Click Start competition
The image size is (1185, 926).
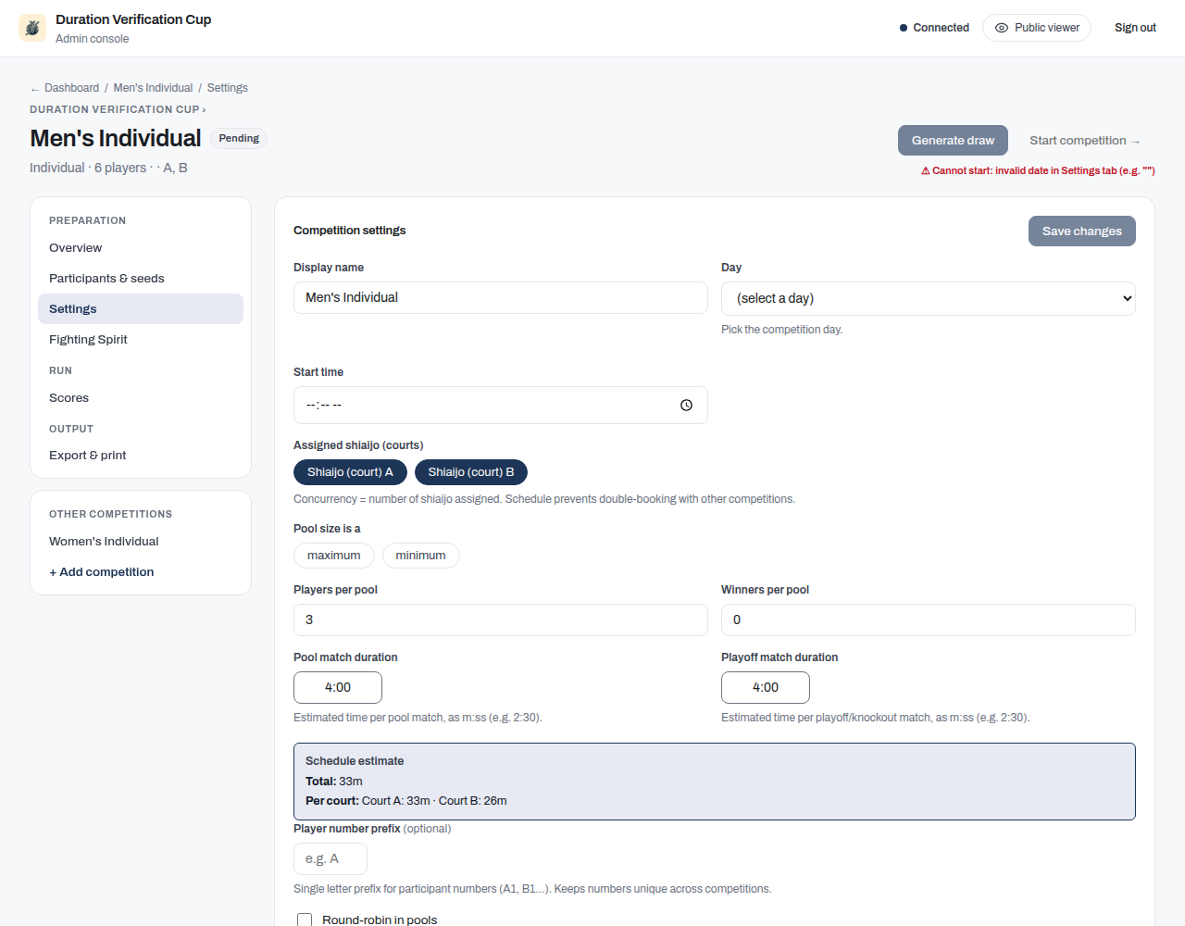point(1085,141)
